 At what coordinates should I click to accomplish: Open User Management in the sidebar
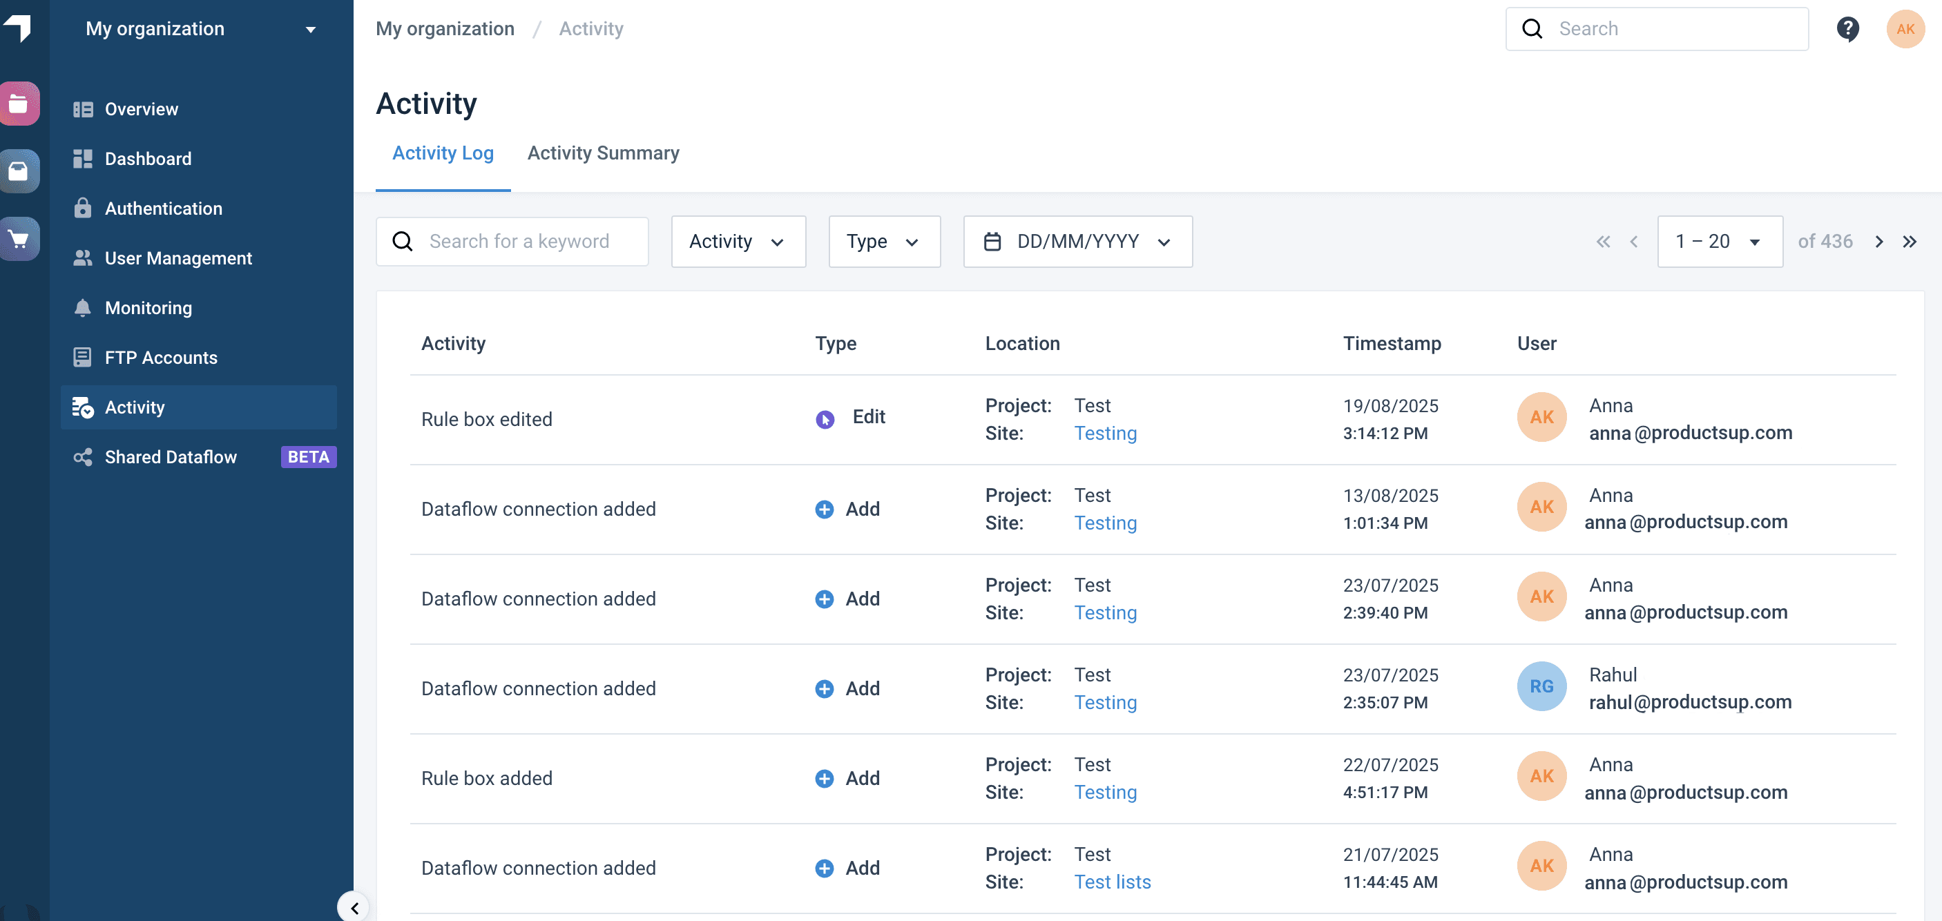point(178,258)
